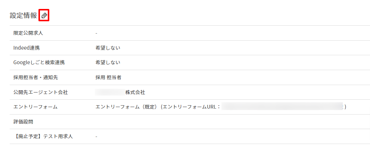Select 希望しない value for Indeed連携
The height and width of the screenshot is (150, 370).
click(x=108, y=48)
